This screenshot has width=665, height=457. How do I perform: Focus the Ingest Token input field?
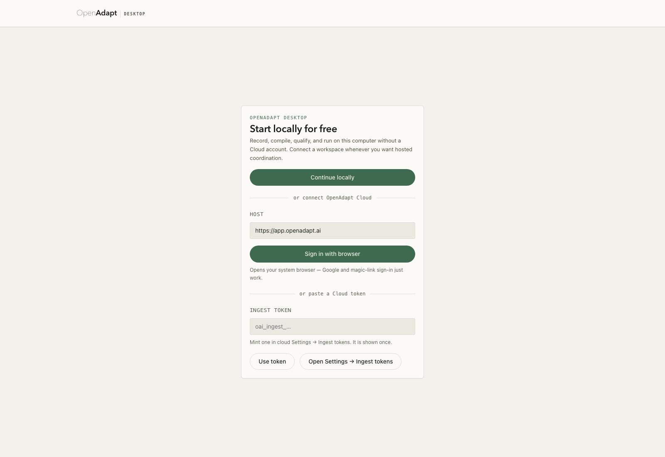332,327
